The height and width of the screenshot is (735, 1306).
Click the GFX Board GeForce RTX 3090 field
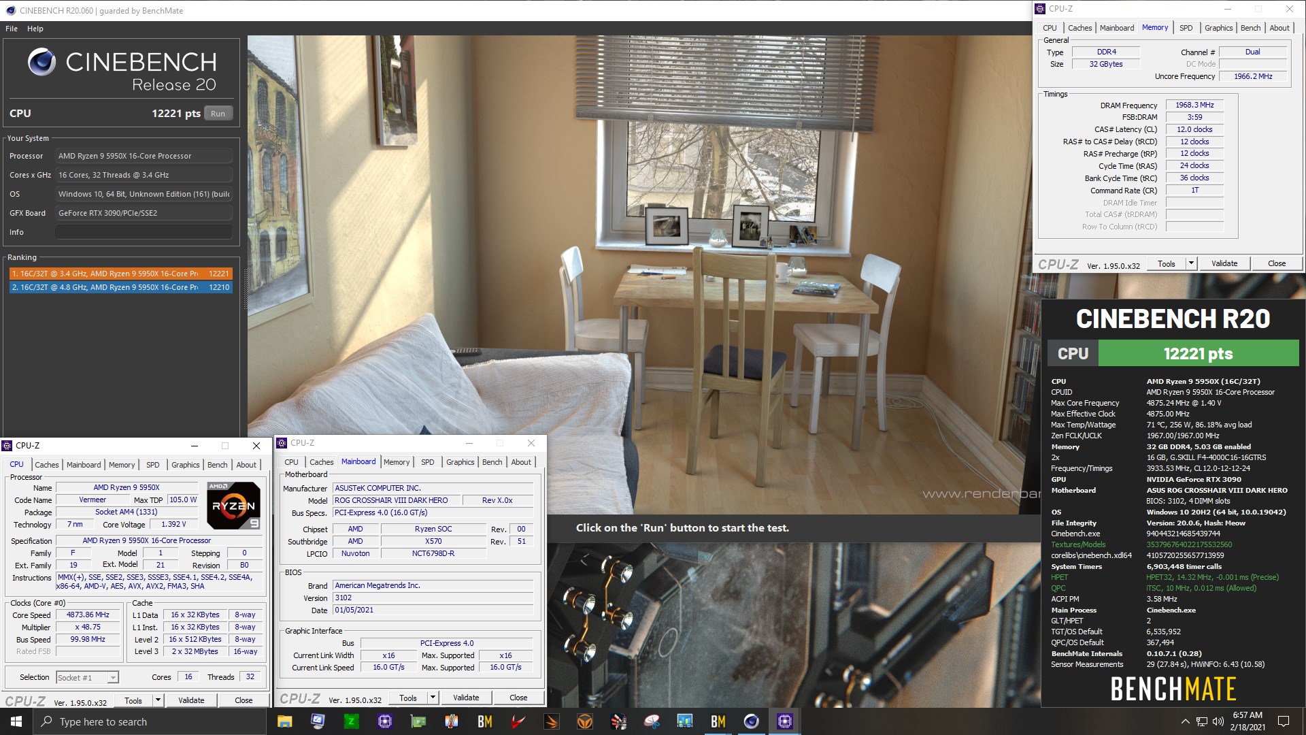144,213
